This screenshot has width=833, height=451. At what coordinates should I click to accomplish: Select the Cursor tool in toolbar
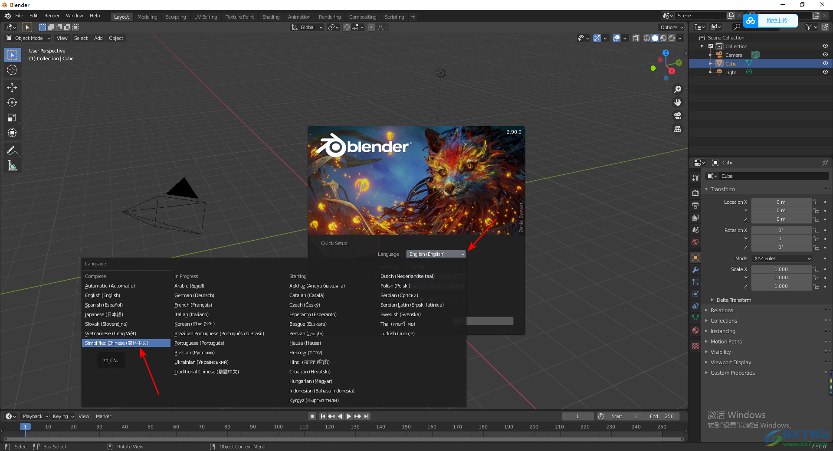pyautogui.click(x=12, y=70)
